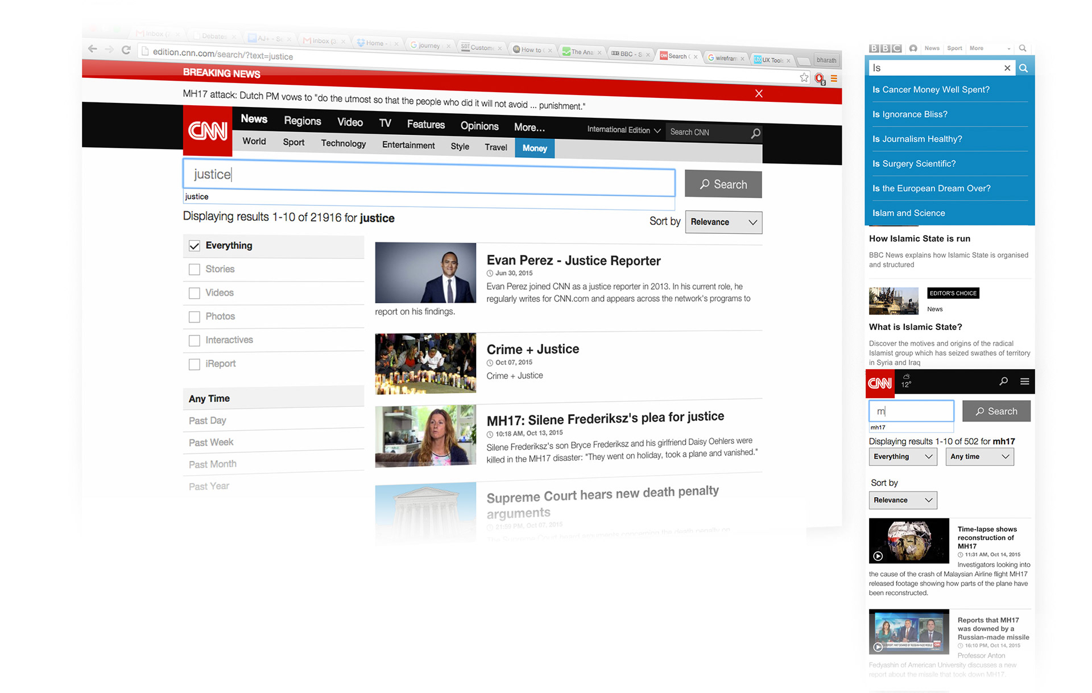This screenshot has width=1092, height=693.
Task: Click the BBC logo
Action: tap(885, 48)
